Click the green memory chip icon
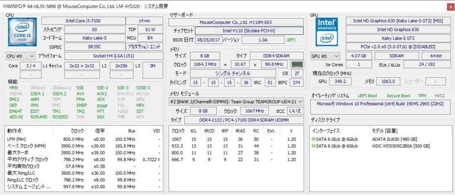This screenshot has height=195, width=455. (x=297, y=64)
